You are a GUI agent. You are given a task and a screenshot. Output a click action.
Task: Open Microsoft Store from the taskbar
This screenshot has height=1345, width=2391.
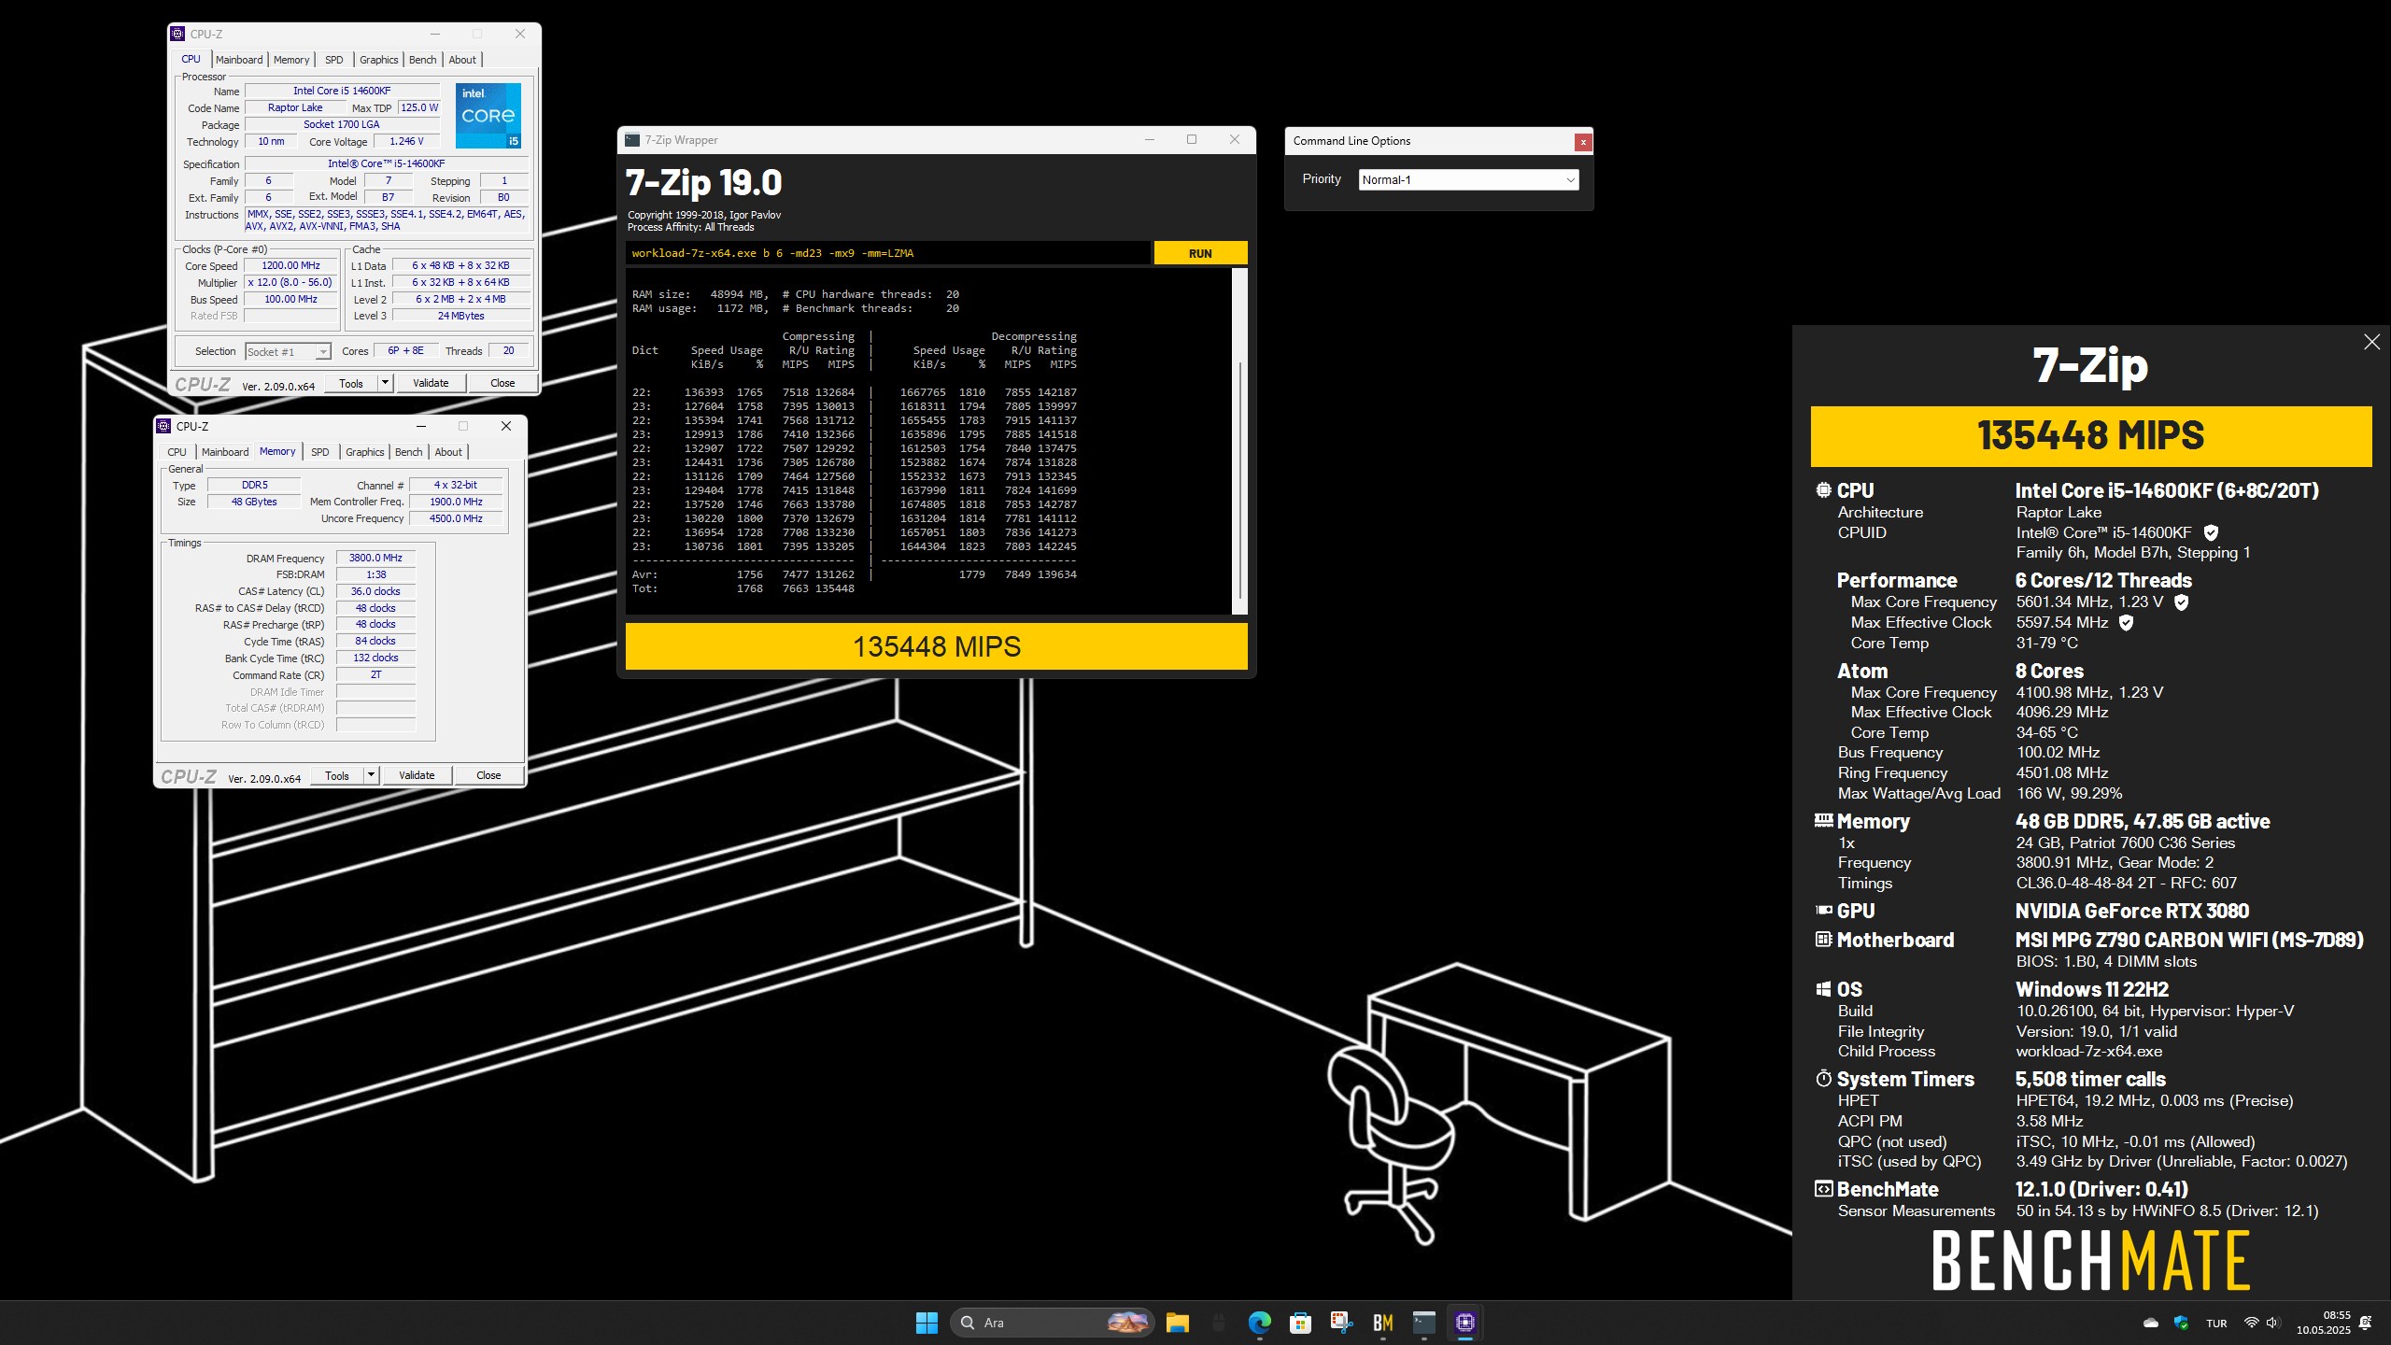1300,1323
